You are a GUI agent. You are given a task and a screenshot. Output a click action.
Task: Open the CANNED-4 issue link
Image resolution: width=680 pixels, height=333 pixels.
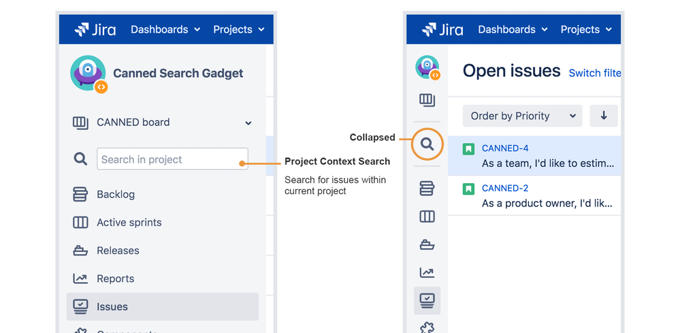[x=505, y=148]
